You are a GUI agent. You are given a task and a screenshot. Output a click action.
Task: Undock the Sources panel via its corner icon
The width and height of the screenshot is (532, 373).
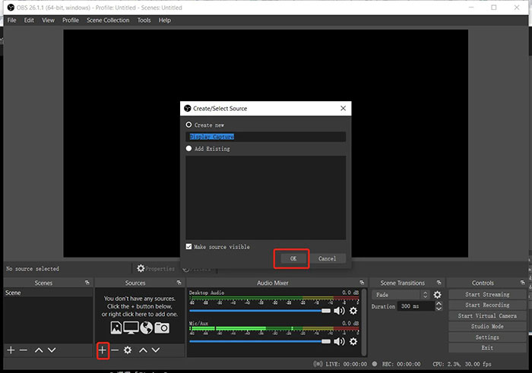click(x=179, y=283)
